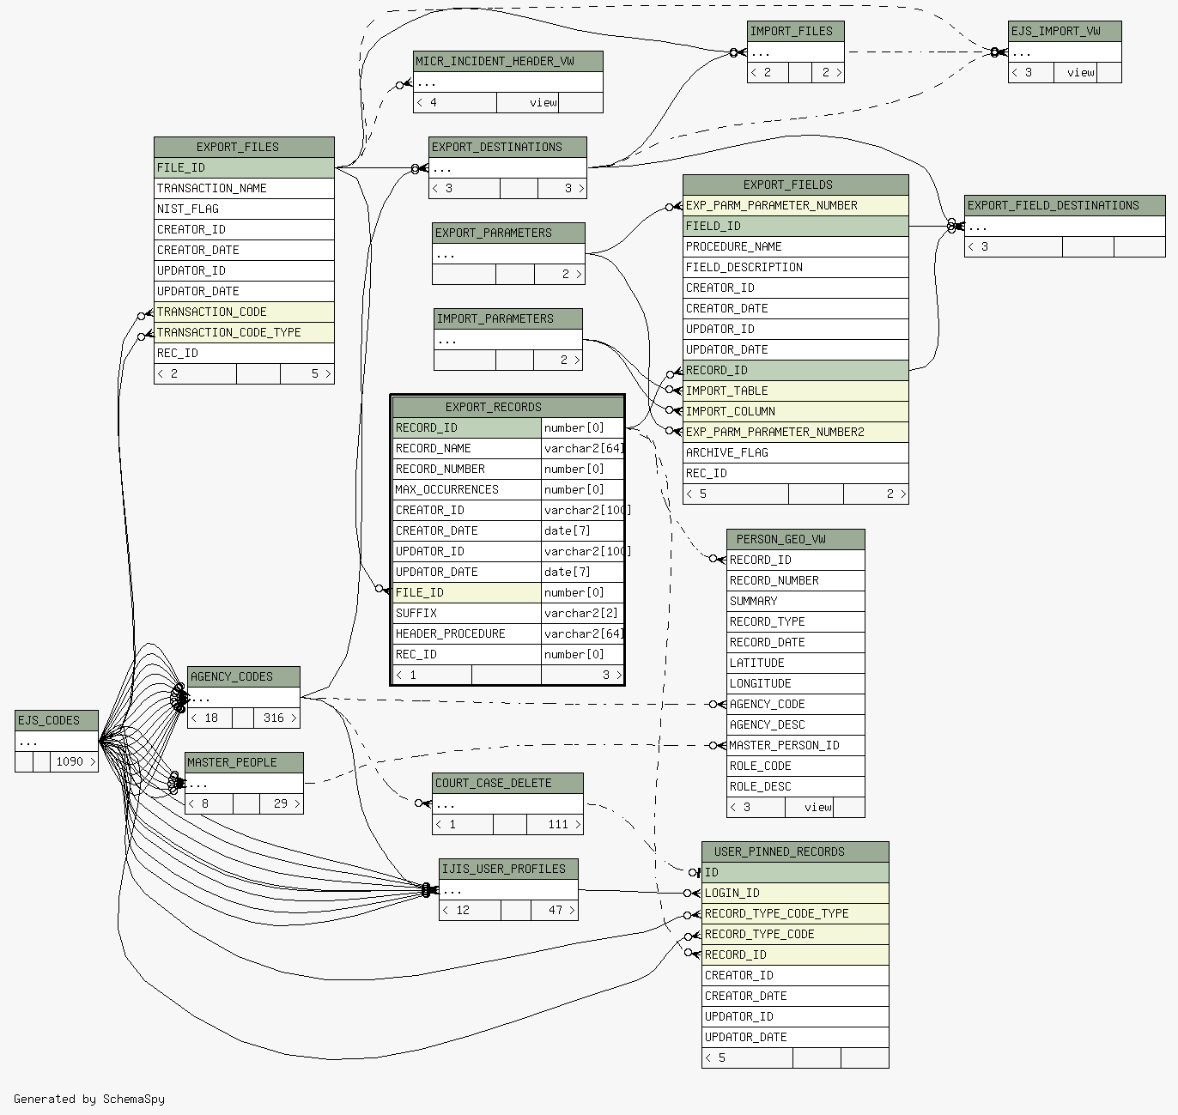Select ID column in USER_PINNED_RECORDS
Viewport: 1178px width, 1115px height.
pos(795,872)
